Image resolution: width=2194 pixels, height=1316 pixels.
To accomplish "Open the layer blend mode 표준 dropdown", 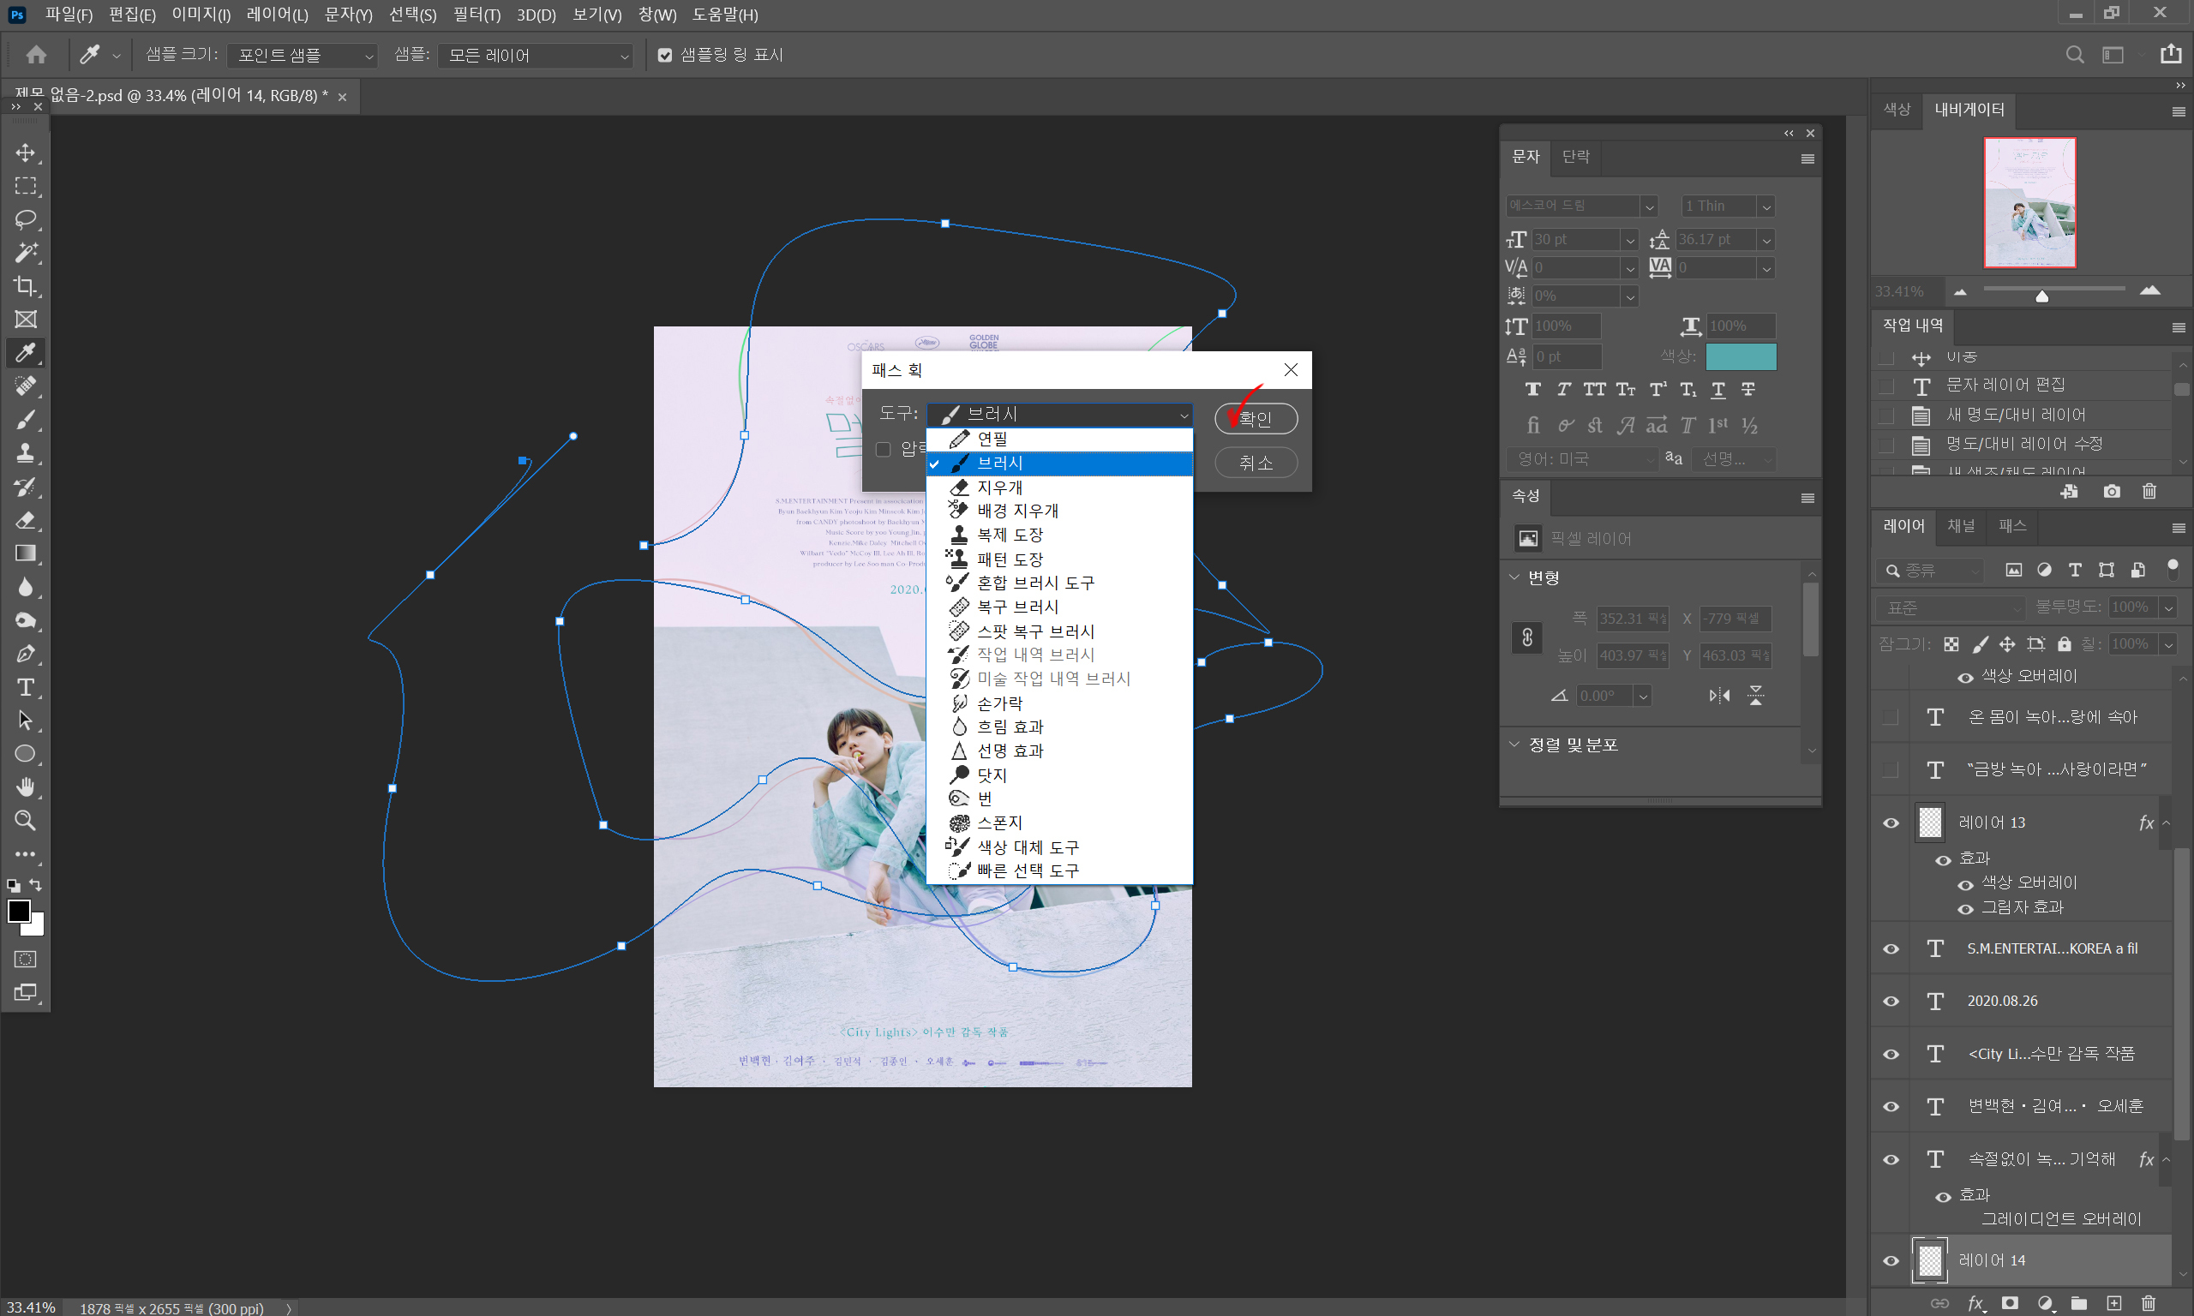I will point(1950,607).
